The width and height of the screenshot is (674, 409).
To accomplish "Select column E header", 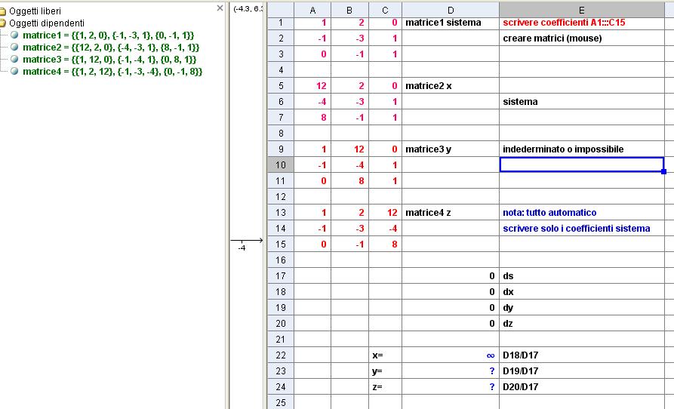I will [x=582, y=11].
